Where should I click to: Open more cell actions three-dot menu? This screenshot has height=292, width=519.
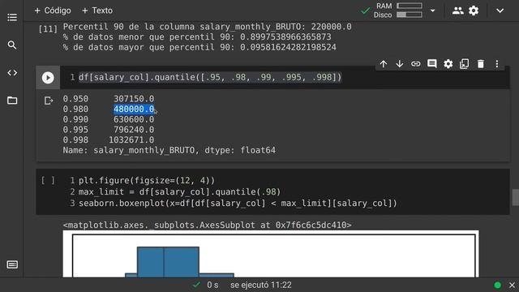[497, 64]
